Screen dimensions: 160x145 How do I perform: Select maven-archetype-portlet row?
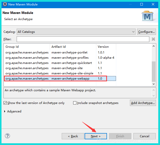point(60,52)
